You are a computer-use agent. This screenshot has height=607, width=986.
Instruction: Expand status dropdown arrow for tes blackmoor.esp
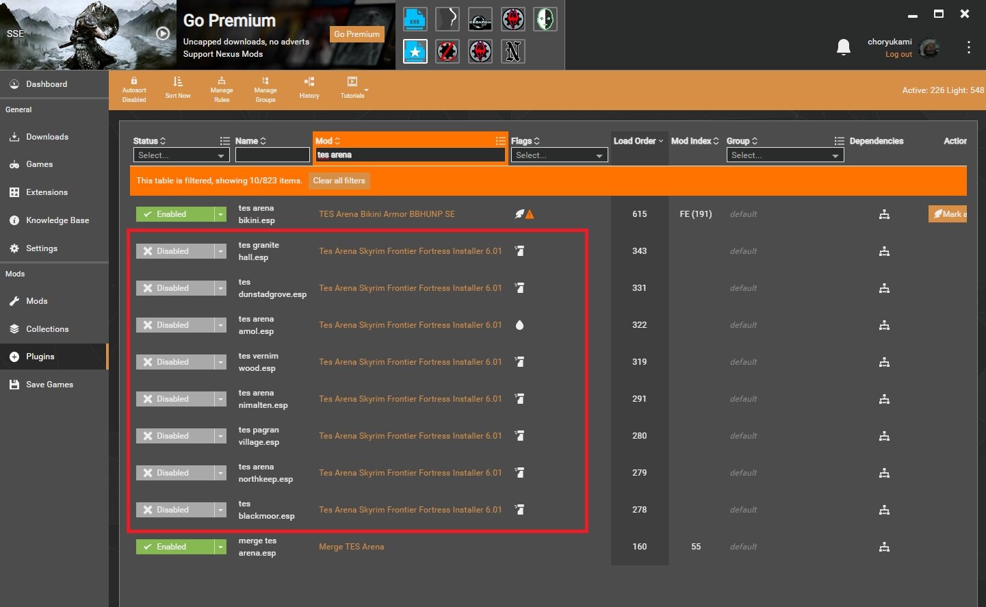pyautogui.click(x=220, y=510)
